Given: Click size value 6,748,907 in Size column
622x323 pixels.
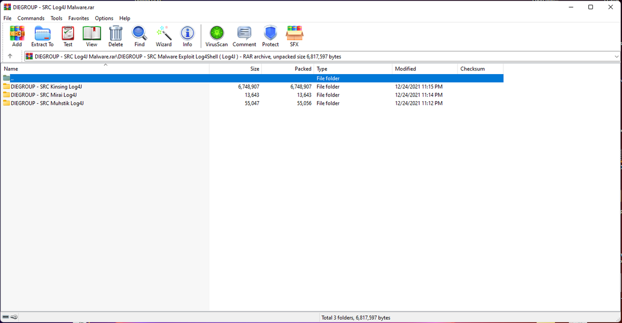Looking at the screenshot, I should click(248, 87).
